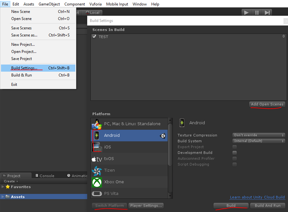Select the Android platform icon
This screenshot has width=288, height=212.
pos(97,136)
